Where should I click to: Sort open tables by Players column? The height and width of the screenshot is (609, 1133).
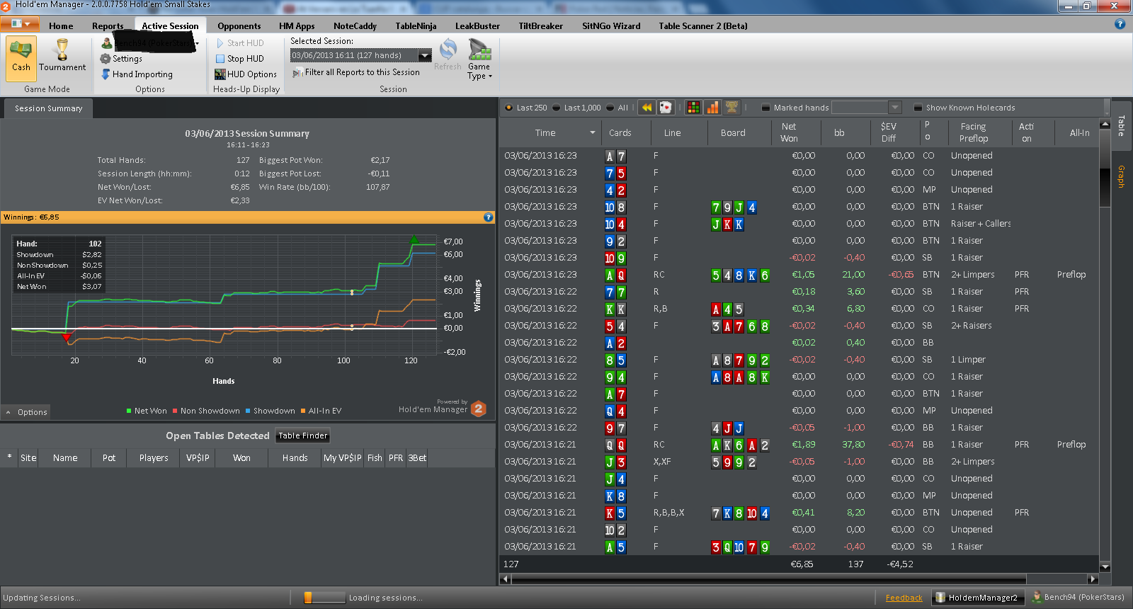point(154,458)
